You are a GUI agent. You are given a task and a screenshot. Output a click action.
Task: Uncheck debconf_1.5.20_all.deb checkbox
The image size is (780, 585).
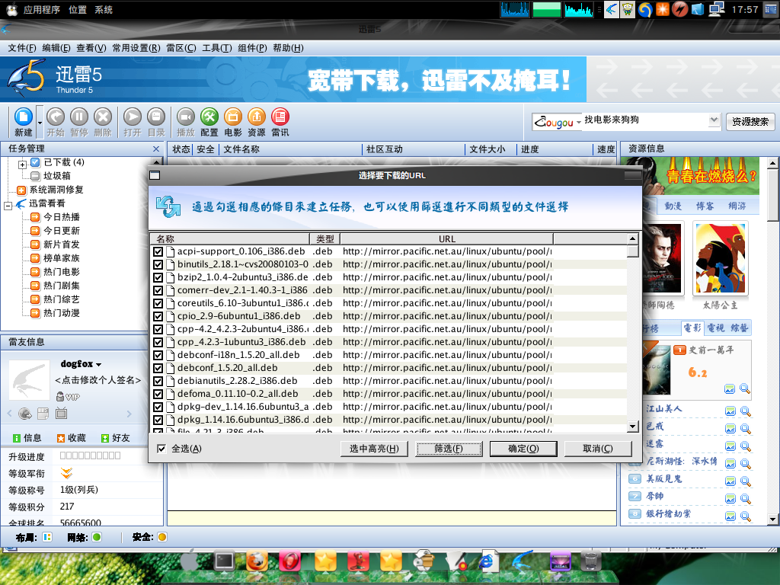[x=158, y=368]
